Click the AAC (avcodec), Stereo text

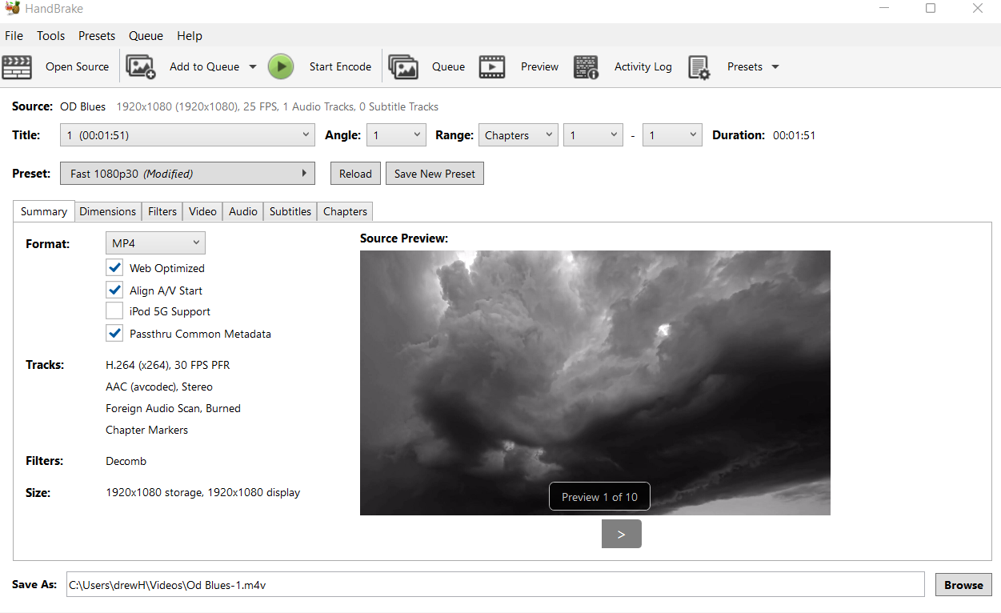[159, 387]
